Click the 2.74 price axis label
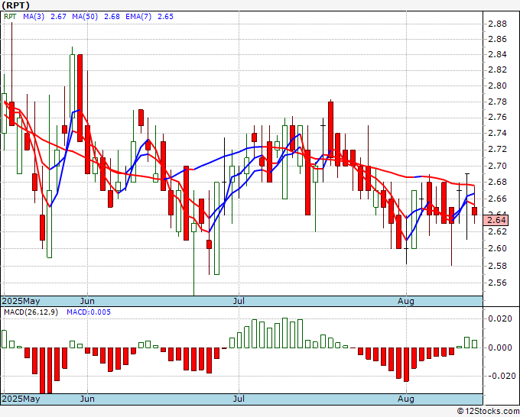Viewport: 520px width, 417px height. [498, 134]
